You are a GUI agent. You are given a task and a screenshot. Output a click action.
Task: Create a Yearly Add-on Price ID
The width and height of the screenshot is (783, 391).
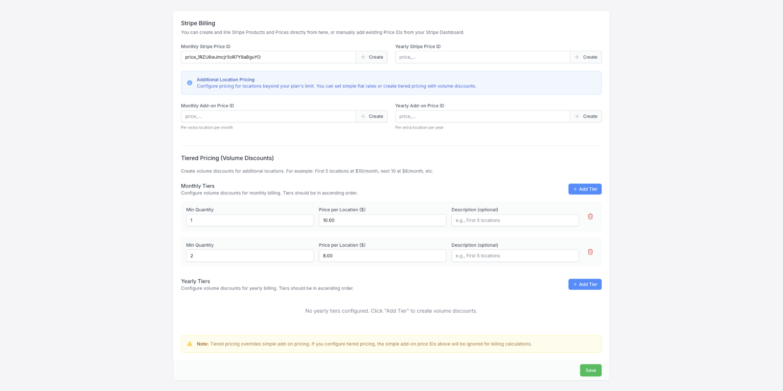tap(586, 116)
